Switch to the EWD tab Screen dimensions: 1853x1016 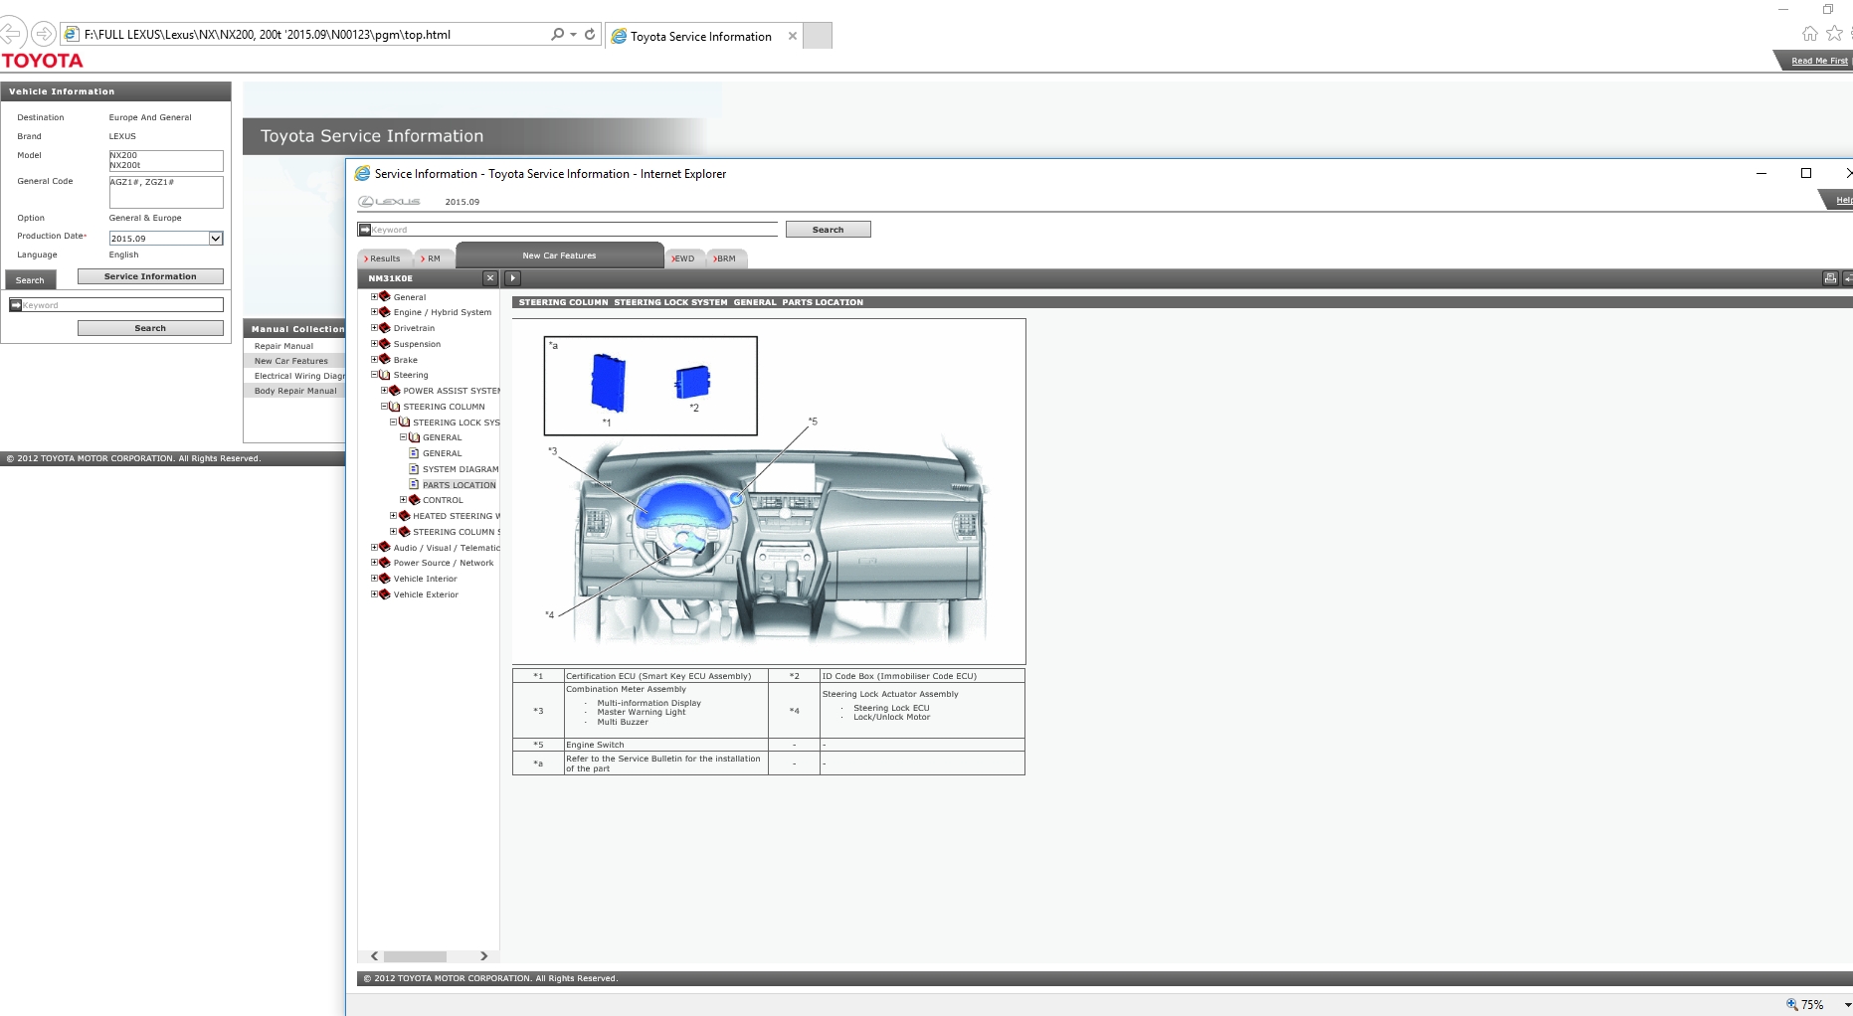point(683,258)
